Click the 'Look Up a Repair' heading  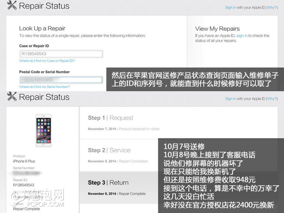coord(42,28)
